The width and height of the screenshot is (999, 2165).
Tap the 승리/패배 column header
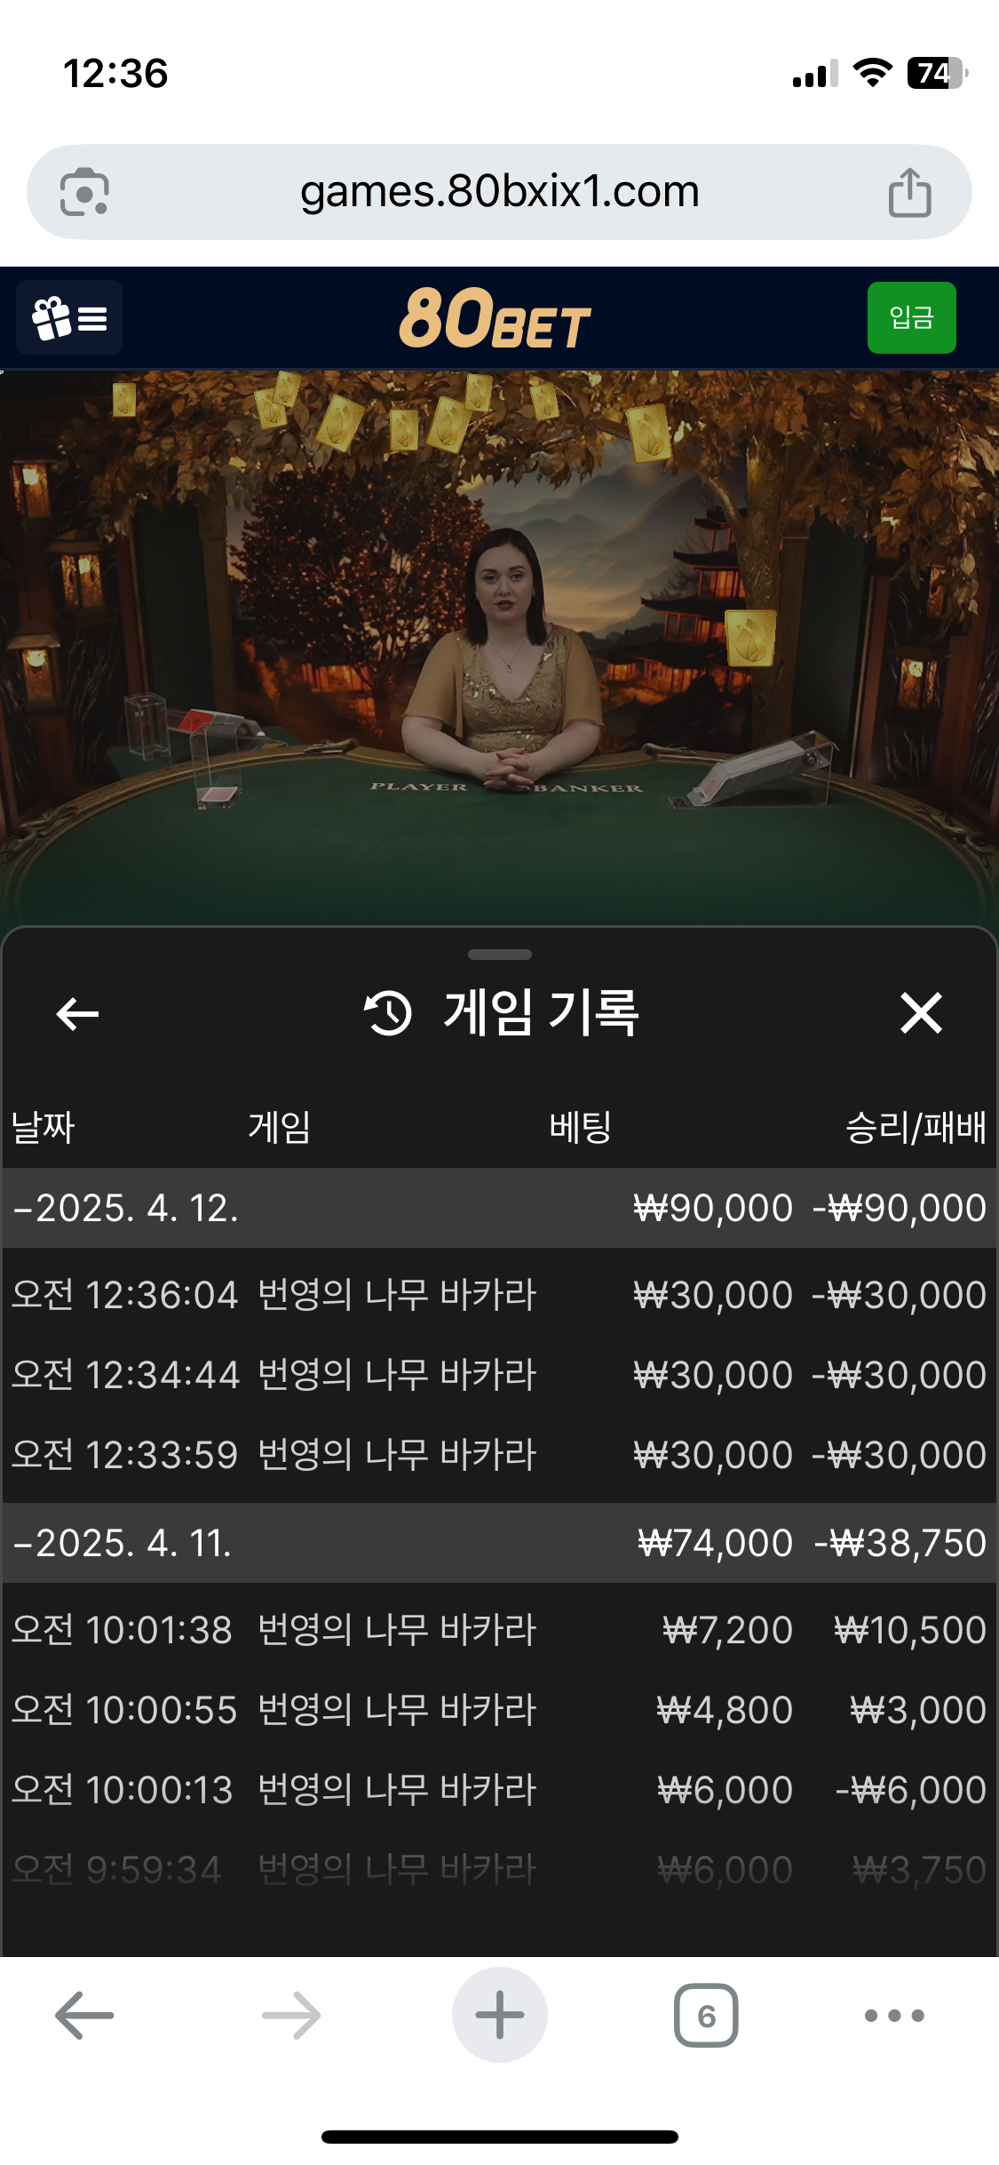(916, 1127)
